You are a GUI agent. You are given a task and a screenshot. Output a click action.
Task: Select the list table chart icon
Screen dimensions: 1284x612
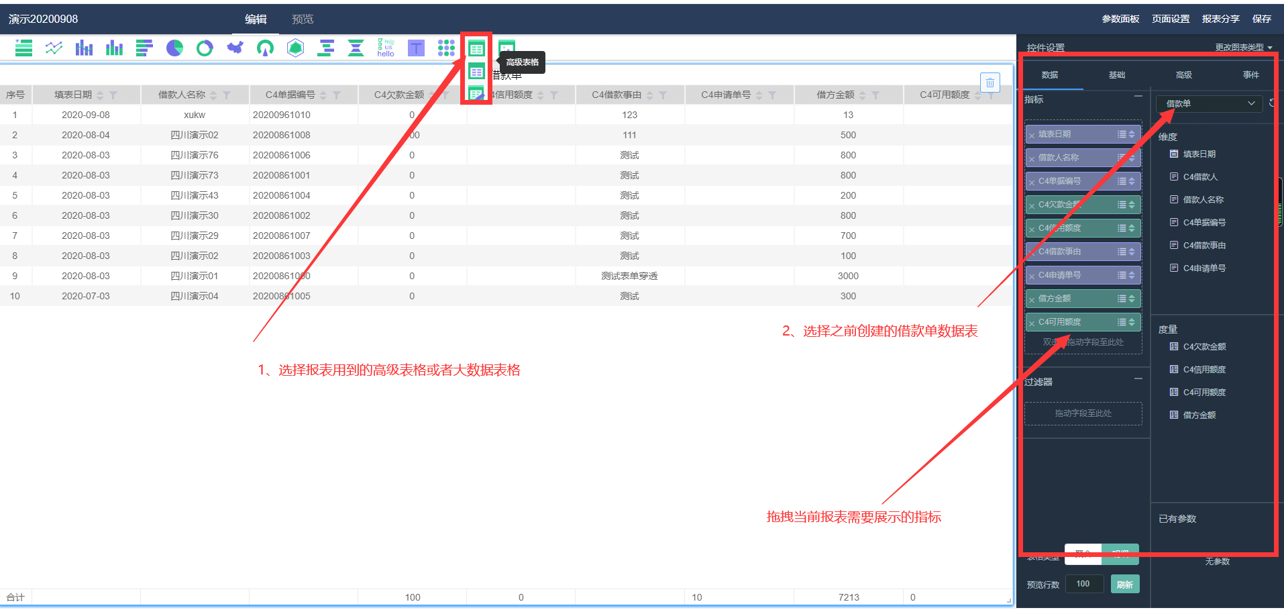(23, 48)
